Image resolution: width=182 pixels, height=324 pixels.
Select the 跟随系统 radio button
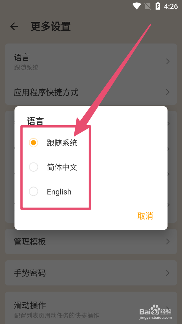coord(34,143)
